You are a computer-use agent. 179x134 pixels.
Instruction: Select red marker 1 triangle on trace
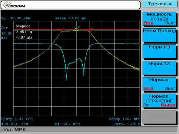[61, 31]
